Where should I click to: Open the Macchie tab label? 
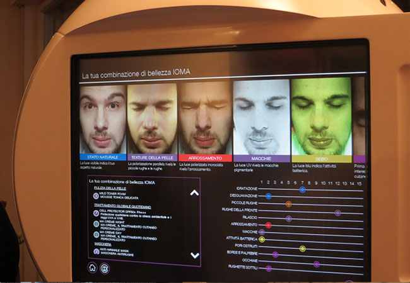(x=261, y=158)
